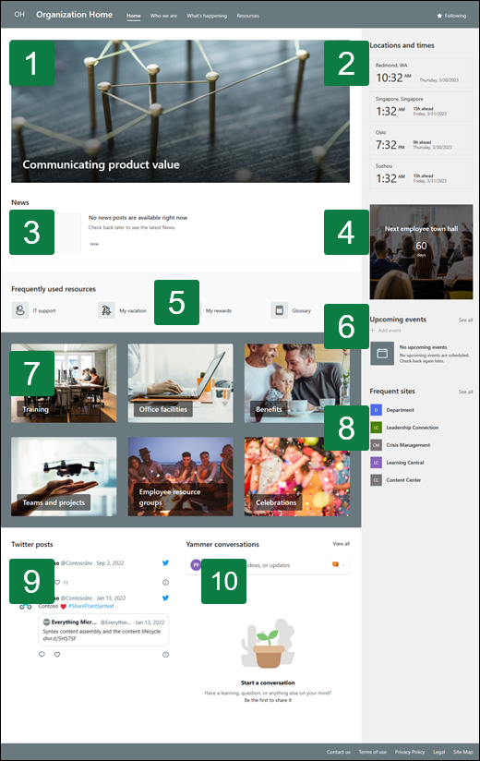Select the Home navigation tab

(x=134, y=16)
